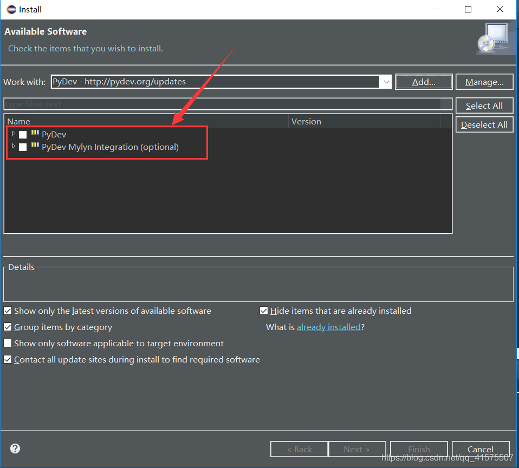Image resolution: width=519 pixels, height=468 pixels.
Task: Uncheck Show only the latest versions option
Action: point(8,311)
